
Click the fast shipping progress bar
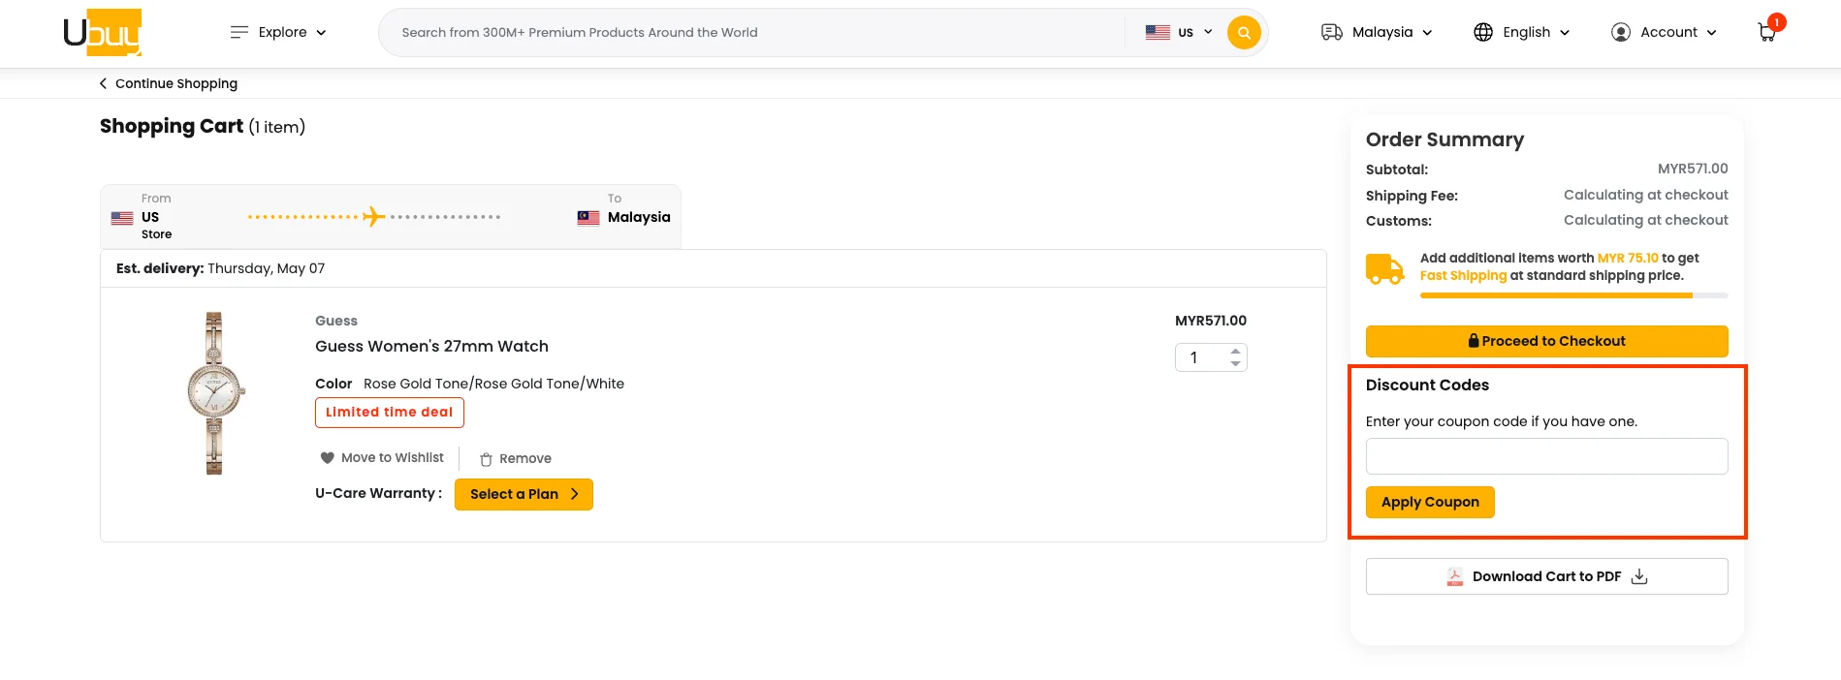1573,295
